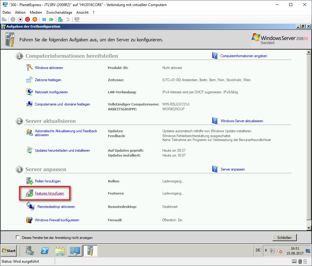
Task: Open Windows PowerShell from the taskbar
Action: [46, 250]
